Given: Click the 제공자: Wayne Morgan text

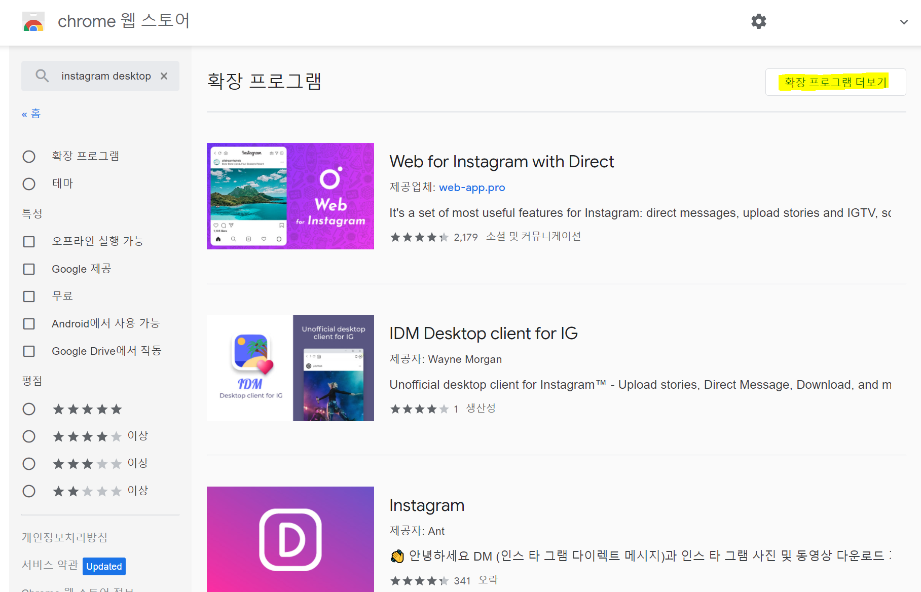Looking at the screenshot, I should point(446,359).
